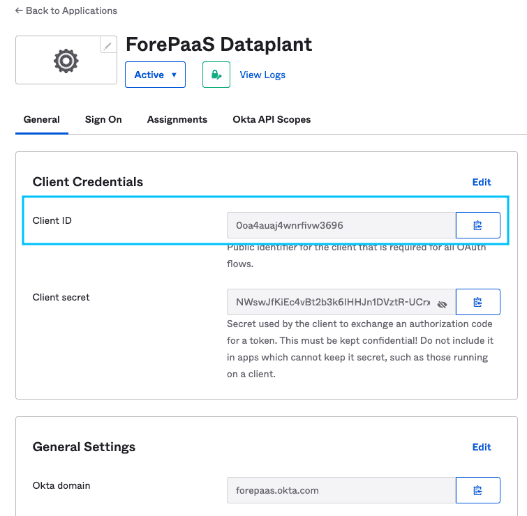Click the Client Credentials heading
This screenshot has height=516, width=527.
click(x=88, y=182)
